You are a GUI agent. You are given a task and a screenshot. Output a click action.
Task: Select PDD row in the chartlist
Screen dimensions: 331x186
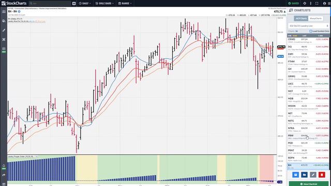pos(308,144)
